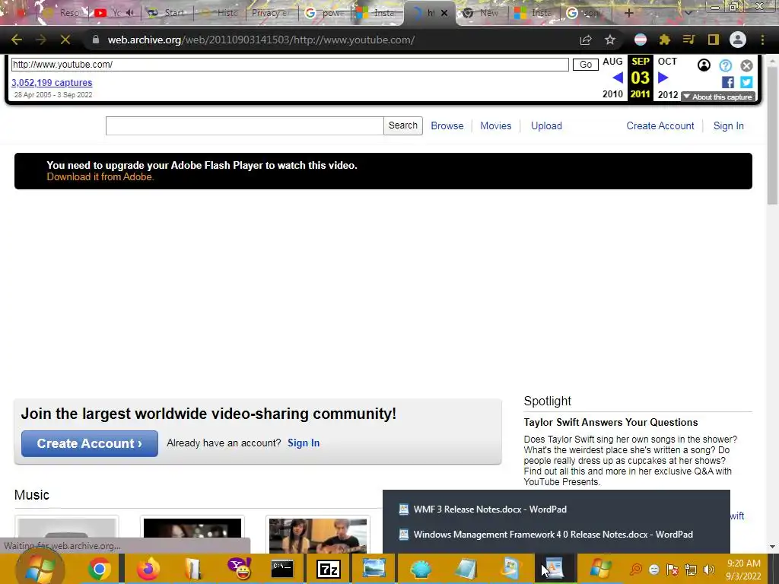Go to previous capture blue left arrow
The image size is (779, 584).
point(618,78)
